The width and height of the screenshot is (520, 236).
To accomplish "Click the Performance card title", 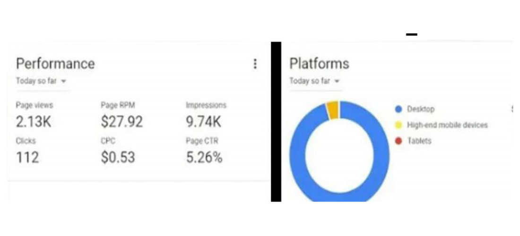I will point(55,64).
